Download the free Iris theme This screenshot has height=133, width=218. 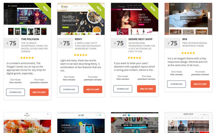(x=176, y=84)
